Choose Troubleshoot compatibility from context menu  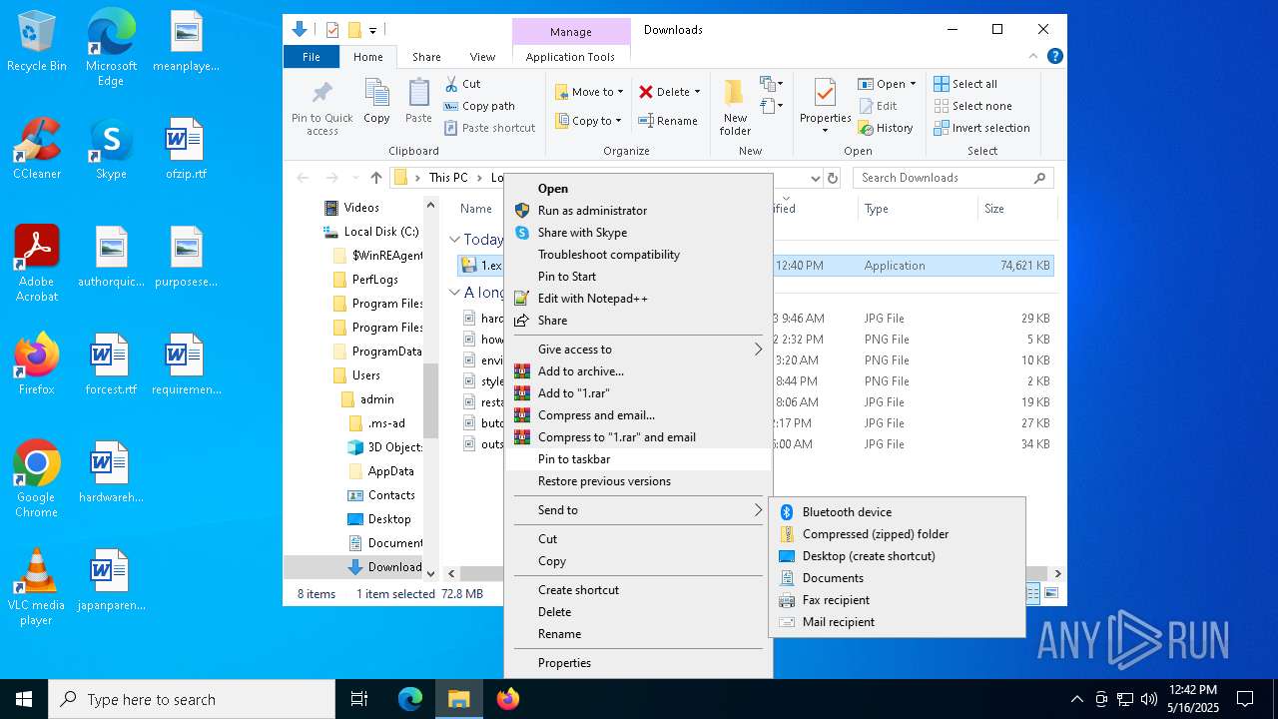638,255
